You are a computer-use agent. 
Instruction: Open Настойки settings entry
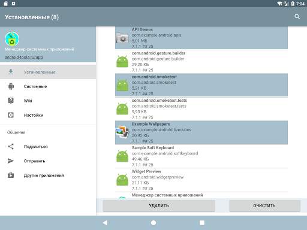48,115
